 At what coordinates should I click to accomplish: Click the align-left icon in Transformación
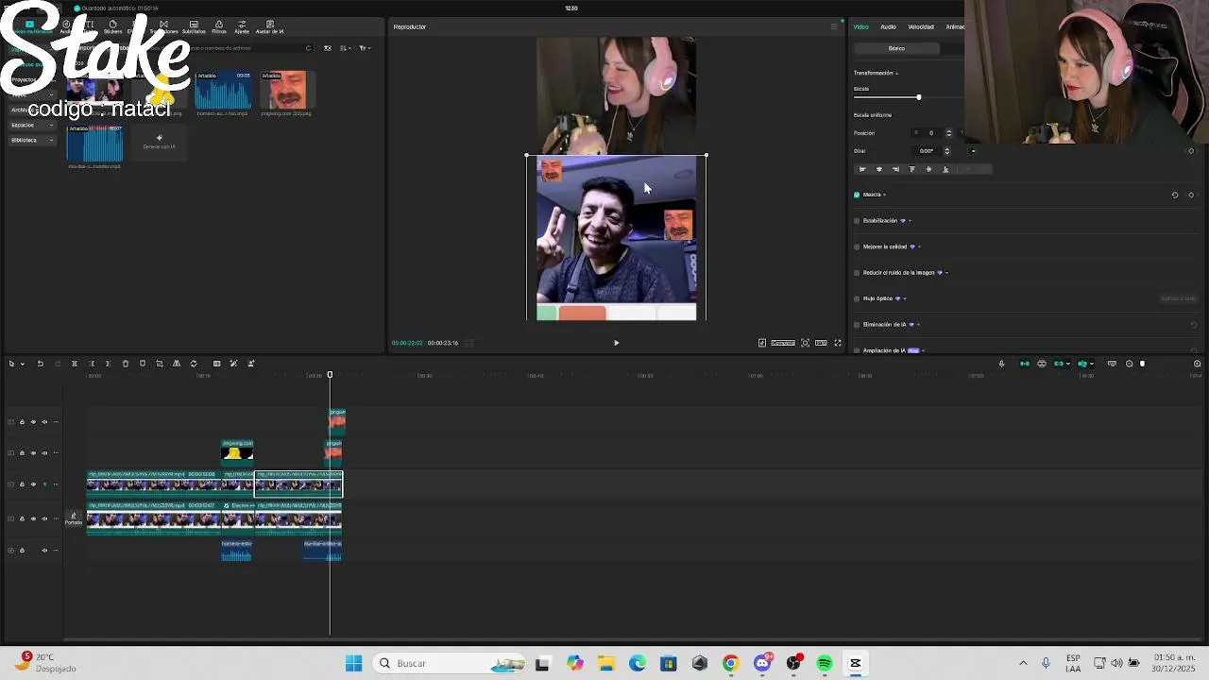tap(862, 169)
